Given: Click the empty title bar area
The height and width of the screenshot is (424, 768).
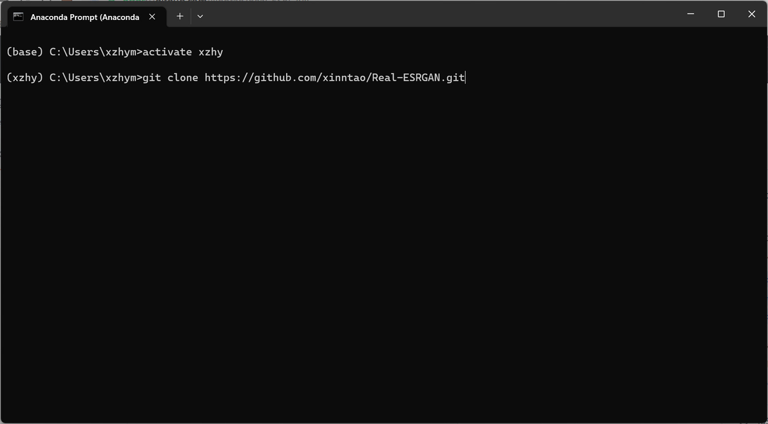Looking at the screenshot, I should (438, 14).
